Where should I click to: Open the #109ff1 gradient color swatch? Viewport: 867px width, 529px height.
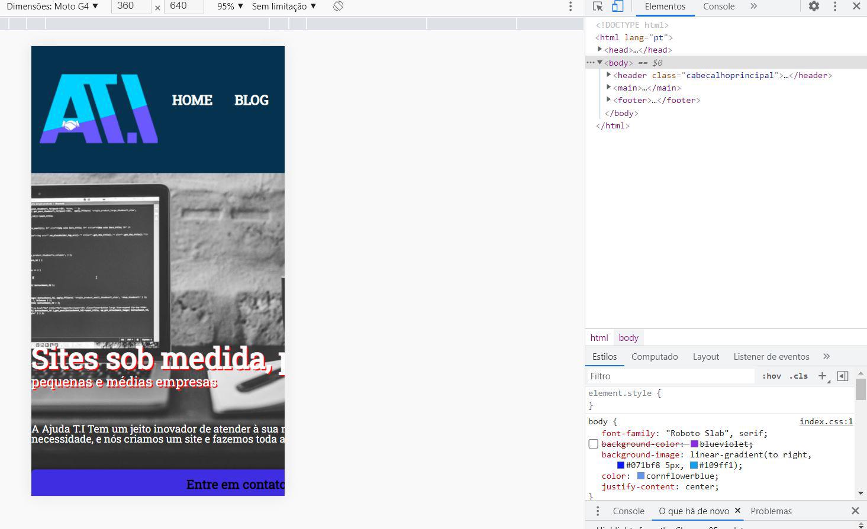tap(694, 465)
